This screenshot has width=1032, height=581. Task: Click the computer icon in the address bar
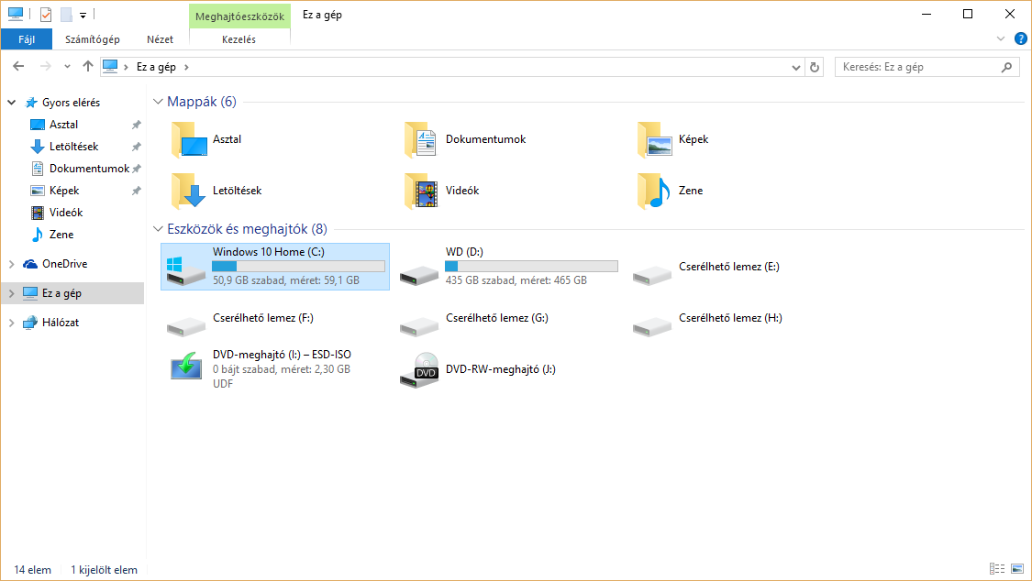110,66
